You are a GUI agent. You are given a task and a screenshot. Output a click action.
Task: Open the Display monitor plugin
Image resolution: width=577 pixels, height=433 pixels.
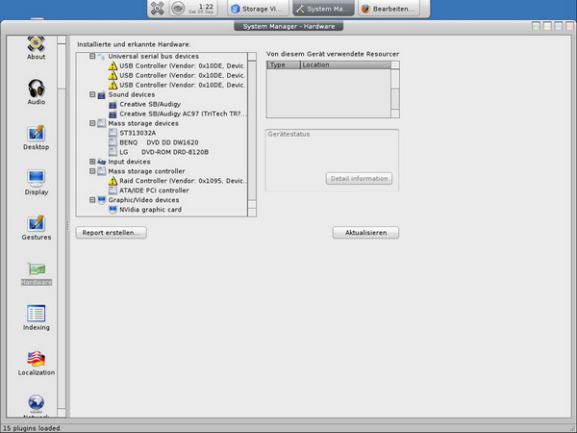coord(37,183)
